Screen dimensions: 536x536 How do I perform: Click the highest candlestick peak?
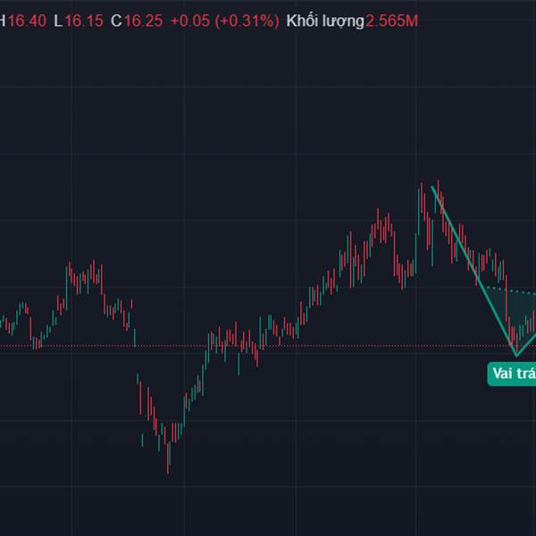pos(422,187)
